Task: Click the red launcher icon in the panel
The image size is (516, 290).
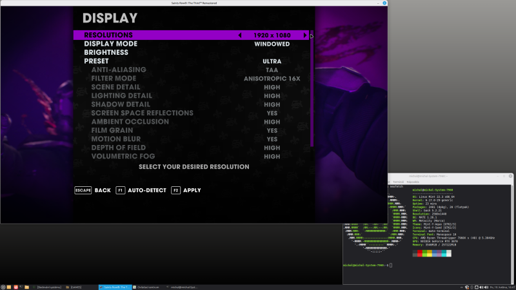Action: [x=15, y=287]
